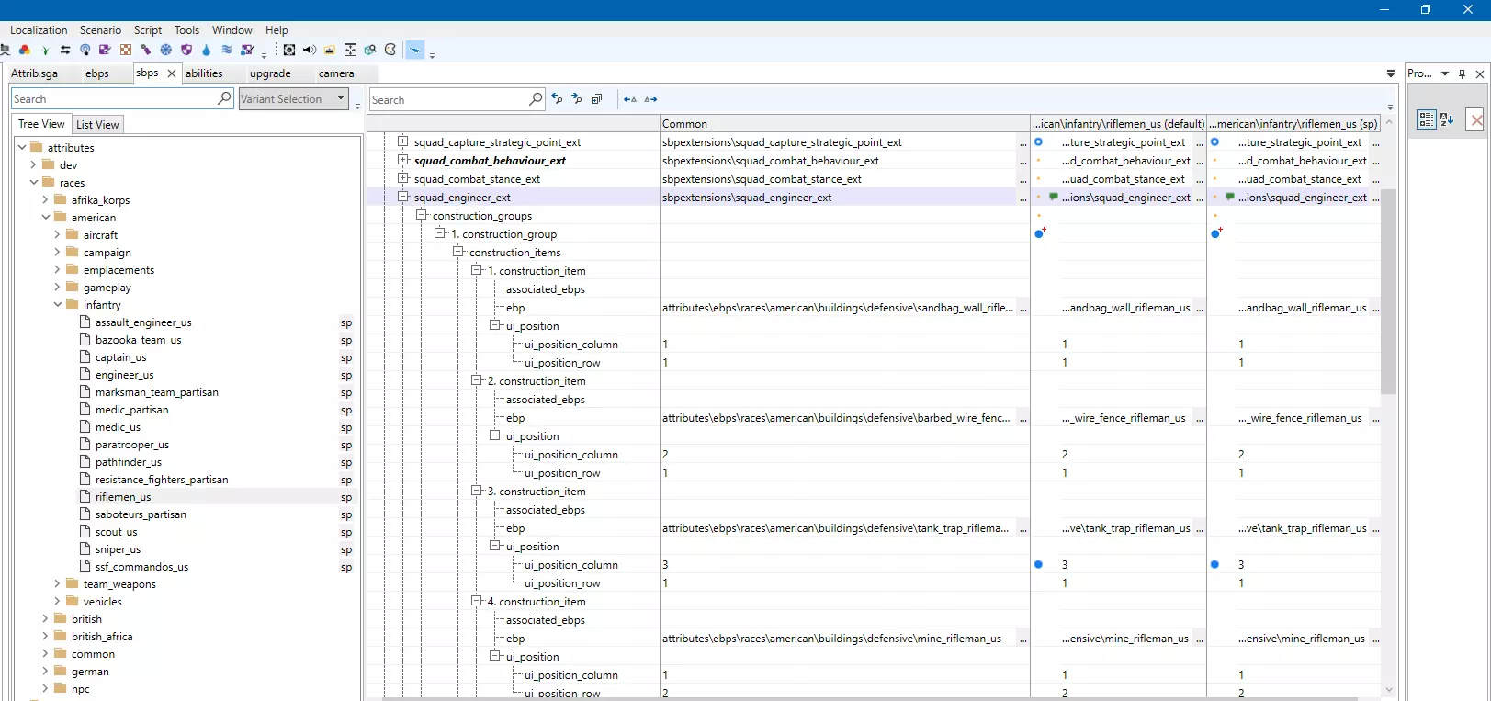1491x701 pixels.
Task: Pin the Properties panel
Action: (1463, 73)
